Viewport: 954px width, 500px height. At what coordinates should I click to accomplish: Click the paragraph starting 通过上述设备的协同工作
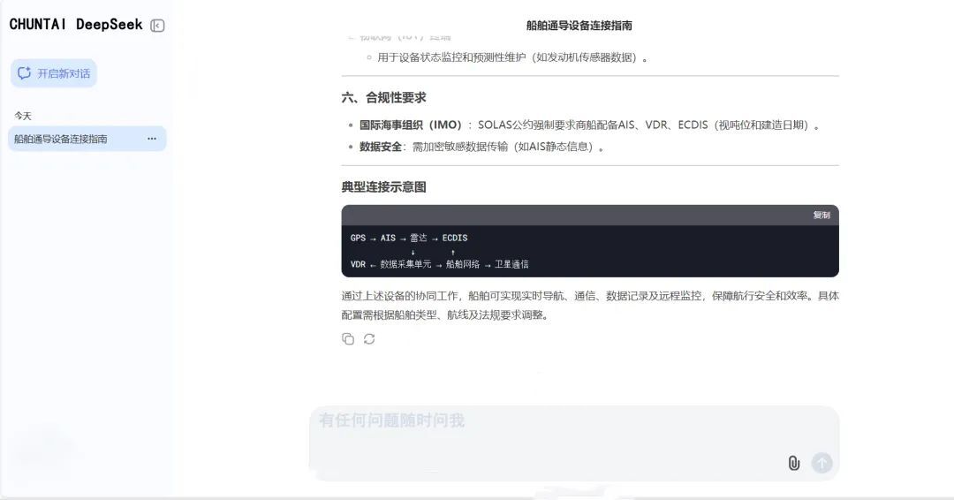[590, 306]
